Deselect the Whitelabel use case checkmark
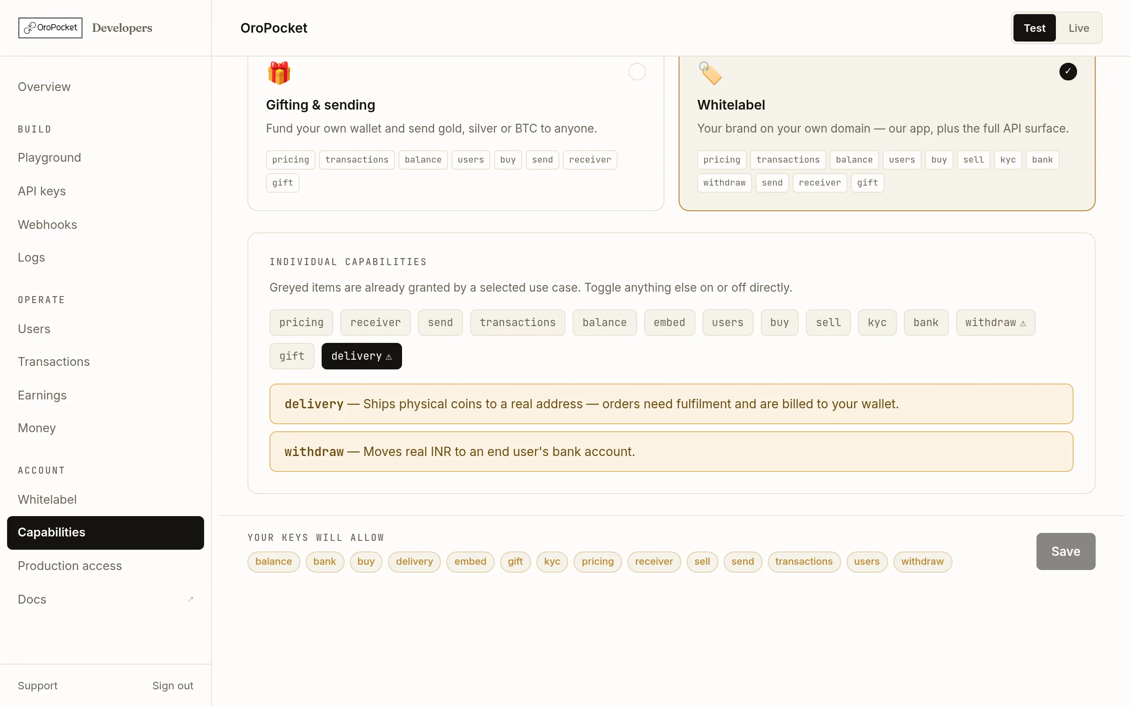The width and height of the screenshot is (1131, 707). click(x=1068, y=72)
